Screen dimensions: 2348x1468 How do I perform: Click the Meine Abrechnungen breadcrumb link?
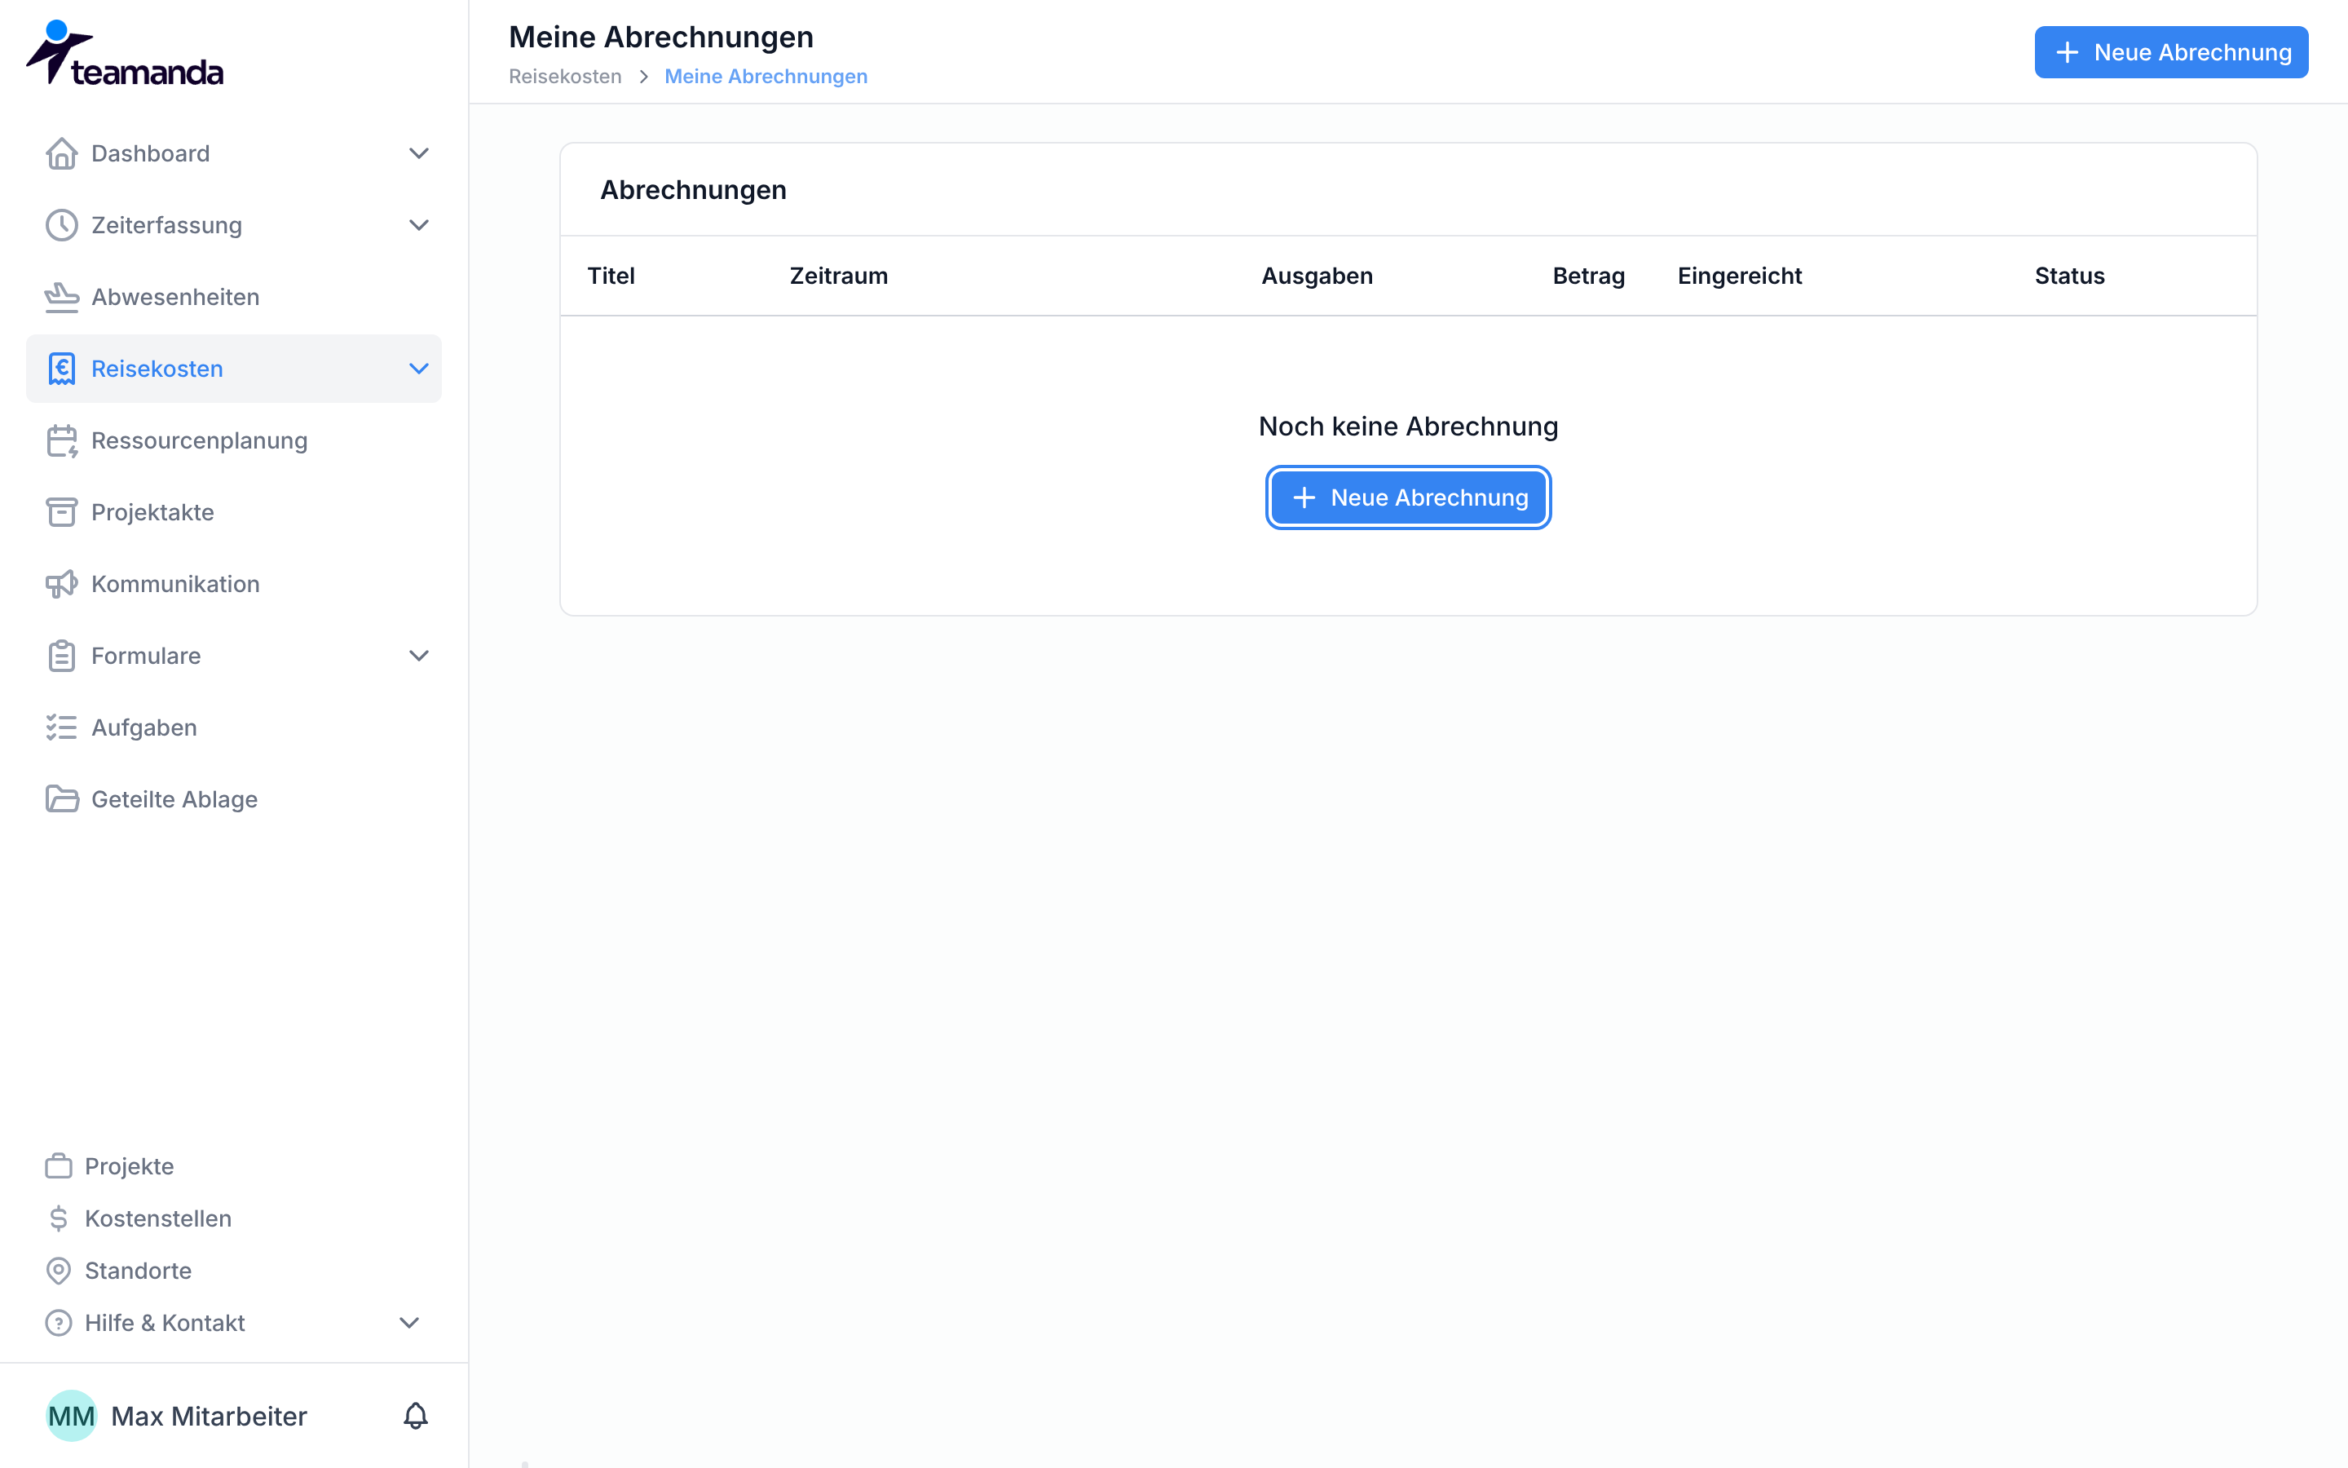(x=766, y=77)
